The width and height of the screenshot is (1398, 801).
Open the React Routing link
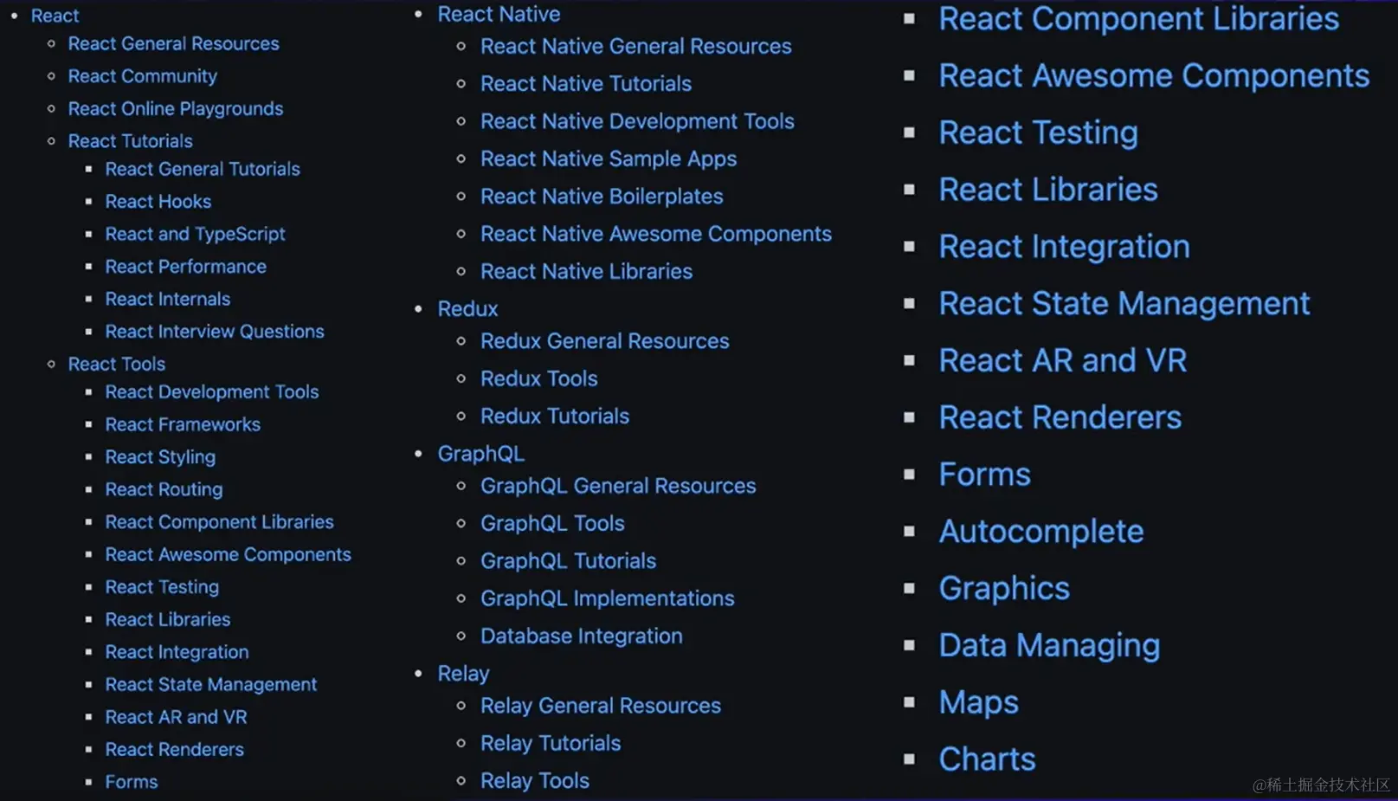point(164,489)
